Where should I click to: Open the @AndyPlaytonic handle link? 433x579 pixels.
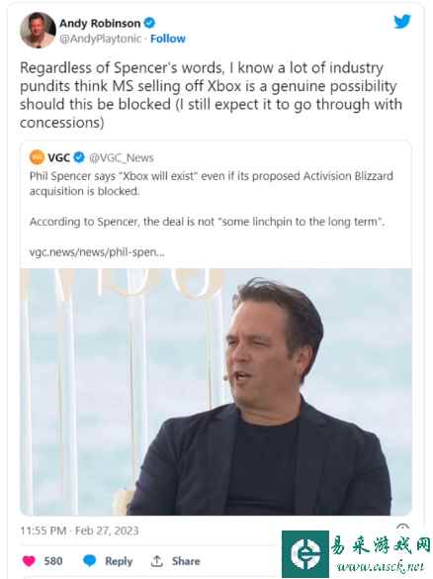[100, 39]
